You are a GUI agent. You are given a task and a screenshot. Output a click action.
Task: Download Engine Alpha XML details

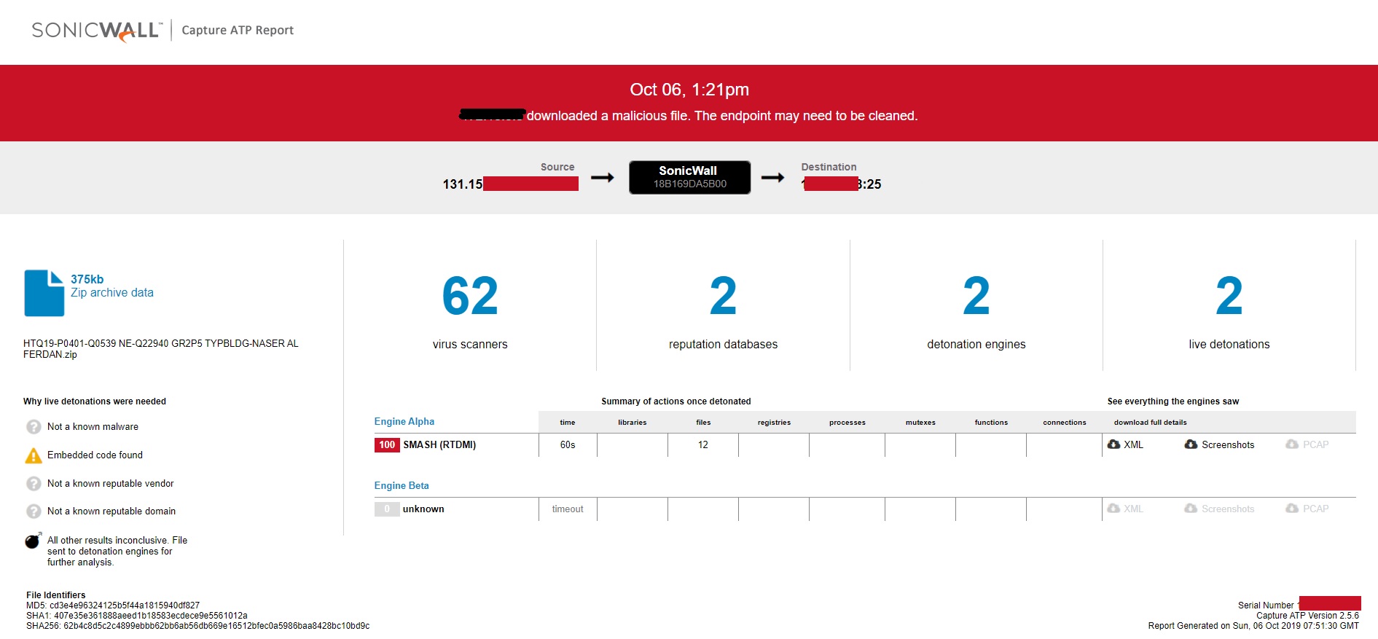point(1133,445)
